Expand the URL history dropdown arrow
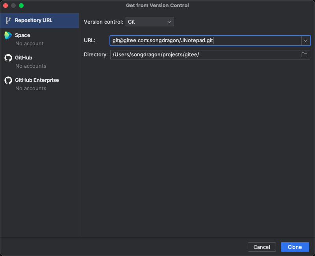This screenshot has width=315, height=256. [x=306, y=41]
